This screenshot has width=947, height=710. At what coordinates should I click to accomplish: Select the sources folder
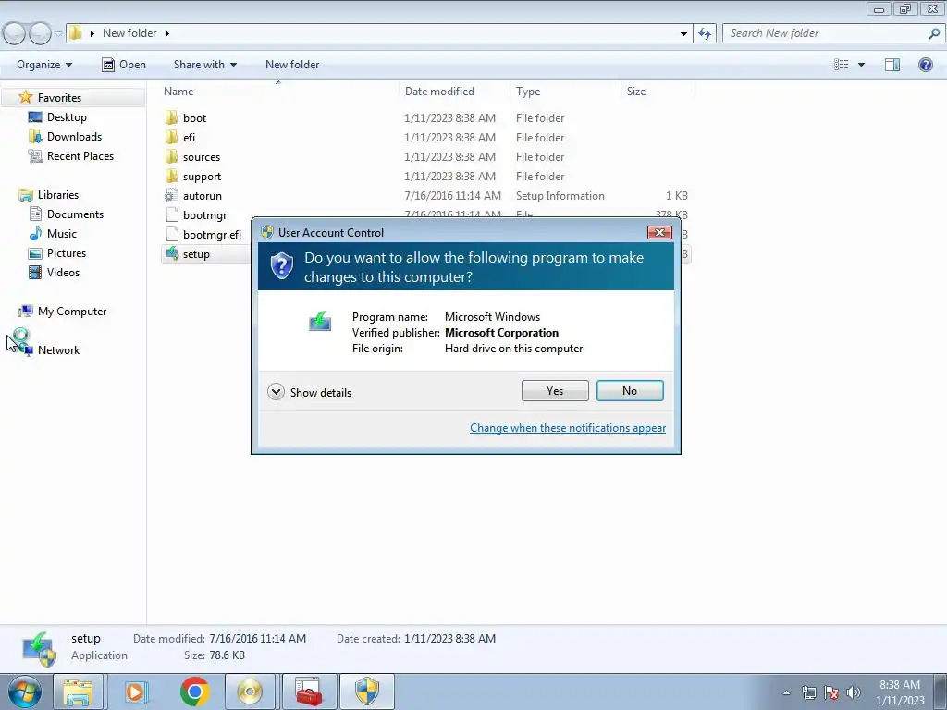(x=201, y=157)
